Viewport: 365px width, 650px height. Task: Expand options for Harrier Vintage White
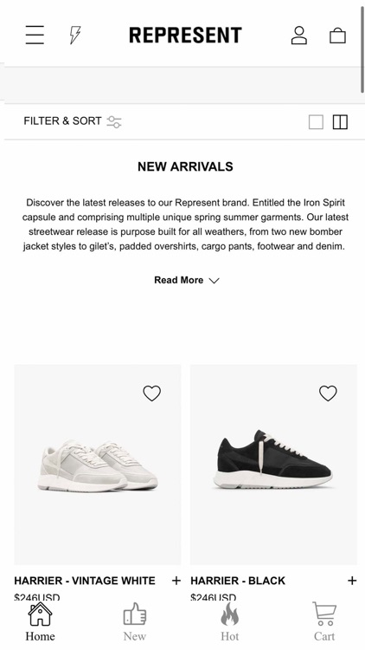point(176,581)
